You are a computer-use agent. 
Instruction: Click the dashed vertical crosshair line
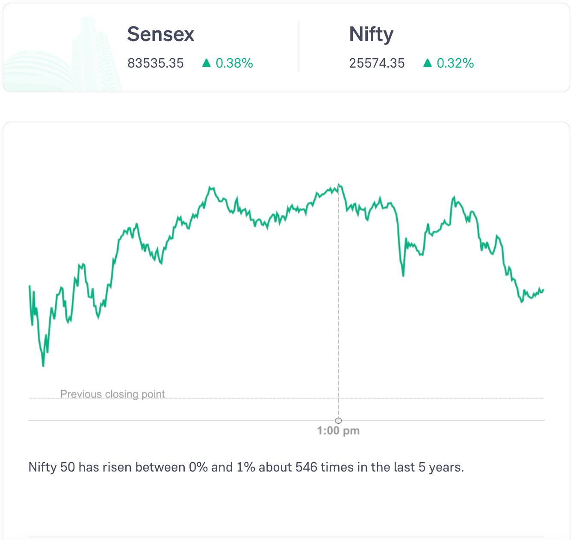pyautogui.click(x=338, y=300)
